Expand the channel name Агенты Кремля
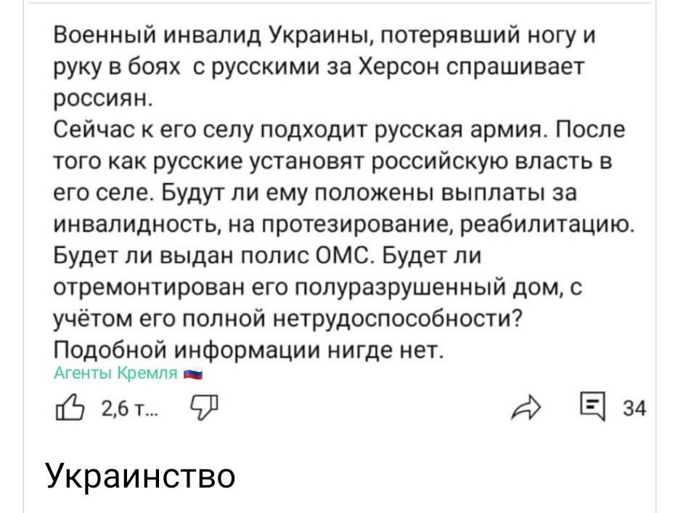 click(116, 373)
